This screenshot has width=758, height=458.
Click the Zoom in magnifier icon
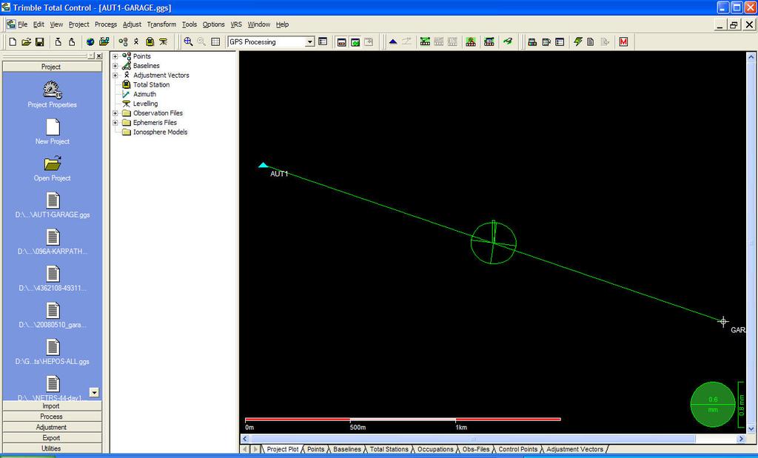point(188,42)
